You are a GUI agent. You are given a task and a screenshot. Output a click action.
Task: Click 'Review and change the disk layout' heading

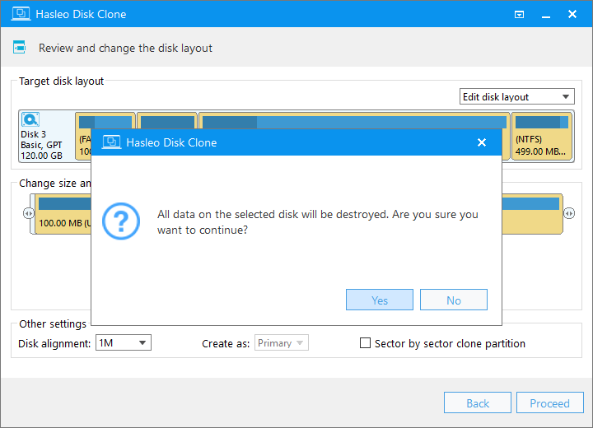[125, 48]
